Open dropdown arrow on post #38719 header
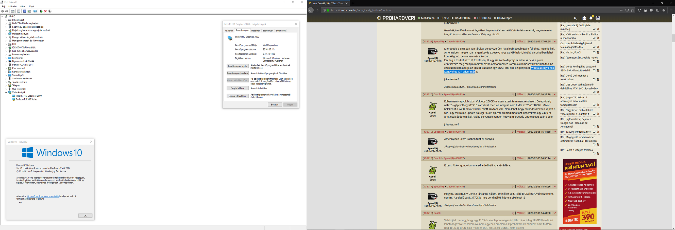Screen dimensions: 675x230 [x=555, y=132]
